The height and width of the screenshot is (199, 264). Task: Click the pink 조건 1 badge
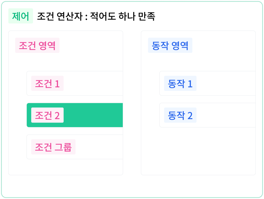pos(47,83)
